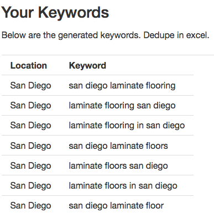Click San Diego location in last visible row
This screenshot has width=214, height=213.
30,206
